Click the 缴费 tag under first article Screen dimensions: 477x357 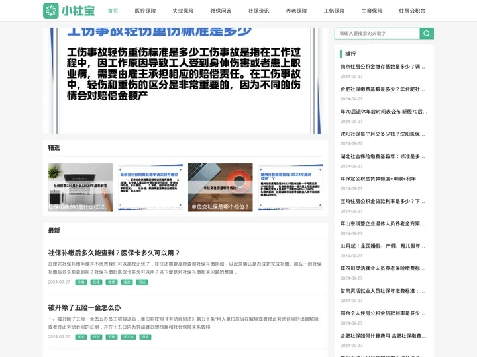tap(111, 282)
